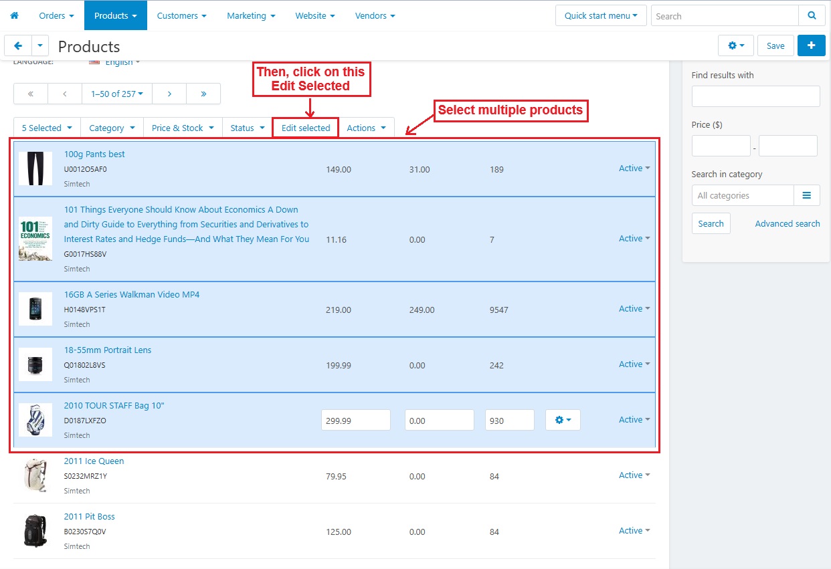This screenshot has width=831, height=569.
Task: Open the category picker list icon
Action: 806,195
